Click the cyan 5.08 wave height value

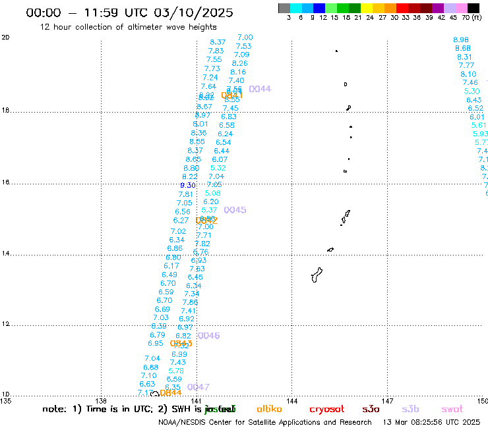(213, 193)
